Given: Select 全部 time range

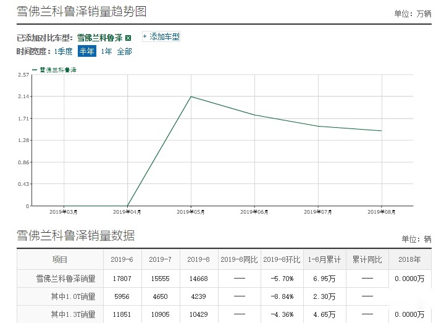Looking at the screenshot, I should point(124,51).
